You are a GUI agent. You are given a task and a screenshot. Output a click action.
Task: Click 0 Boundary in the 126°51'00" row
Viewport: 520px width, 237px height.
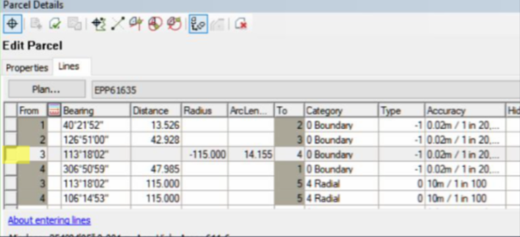tap(341, 140)
